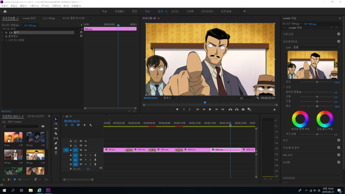
Task: Toggle Vignette section checkbox
Action: point(338,162)
